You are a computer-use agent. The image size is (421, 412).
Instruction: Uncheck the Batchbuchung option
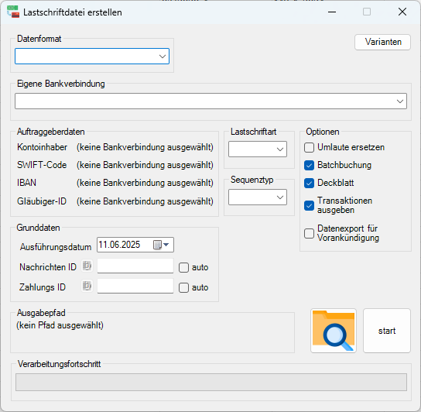309,165
